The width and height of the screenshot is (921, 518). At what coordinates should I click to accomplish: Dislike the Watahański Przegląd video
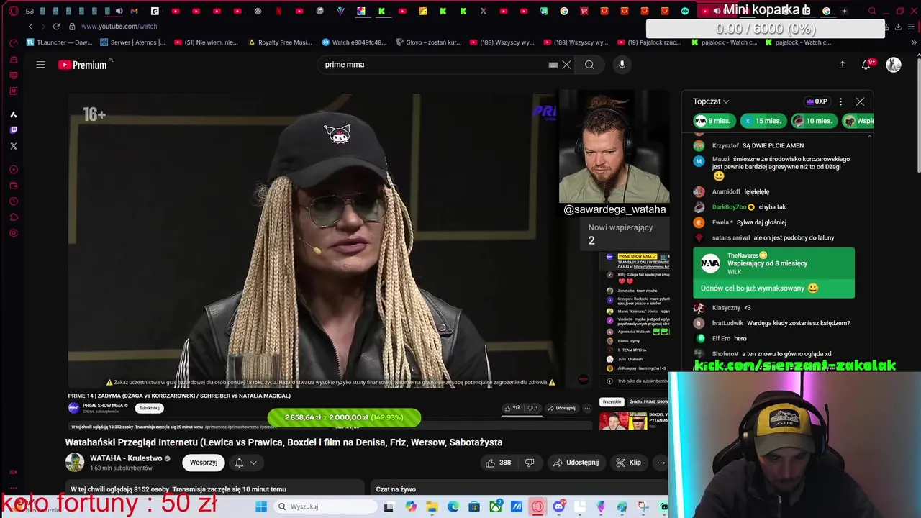(530, 463)
